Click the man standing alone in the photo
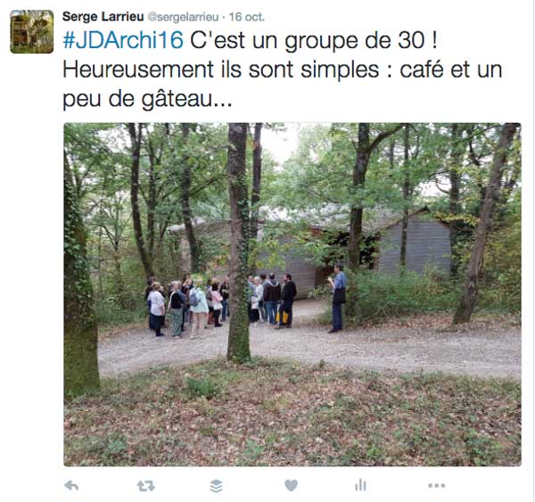This screenshot has width=535, height=502. 337,298
